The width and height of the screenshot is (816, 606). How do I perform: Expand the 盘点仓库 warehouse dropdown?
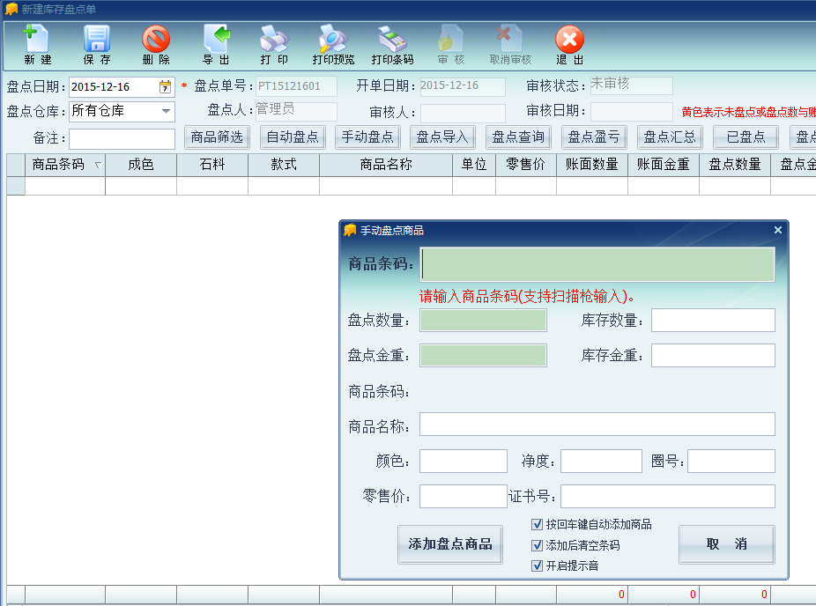[x=166, y=111]
